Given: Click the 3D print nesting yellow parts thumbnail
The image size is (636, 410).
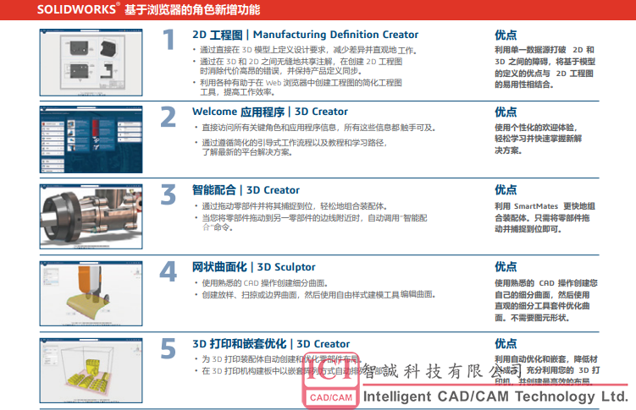Looking at the screenshot, I should (91, 370).
